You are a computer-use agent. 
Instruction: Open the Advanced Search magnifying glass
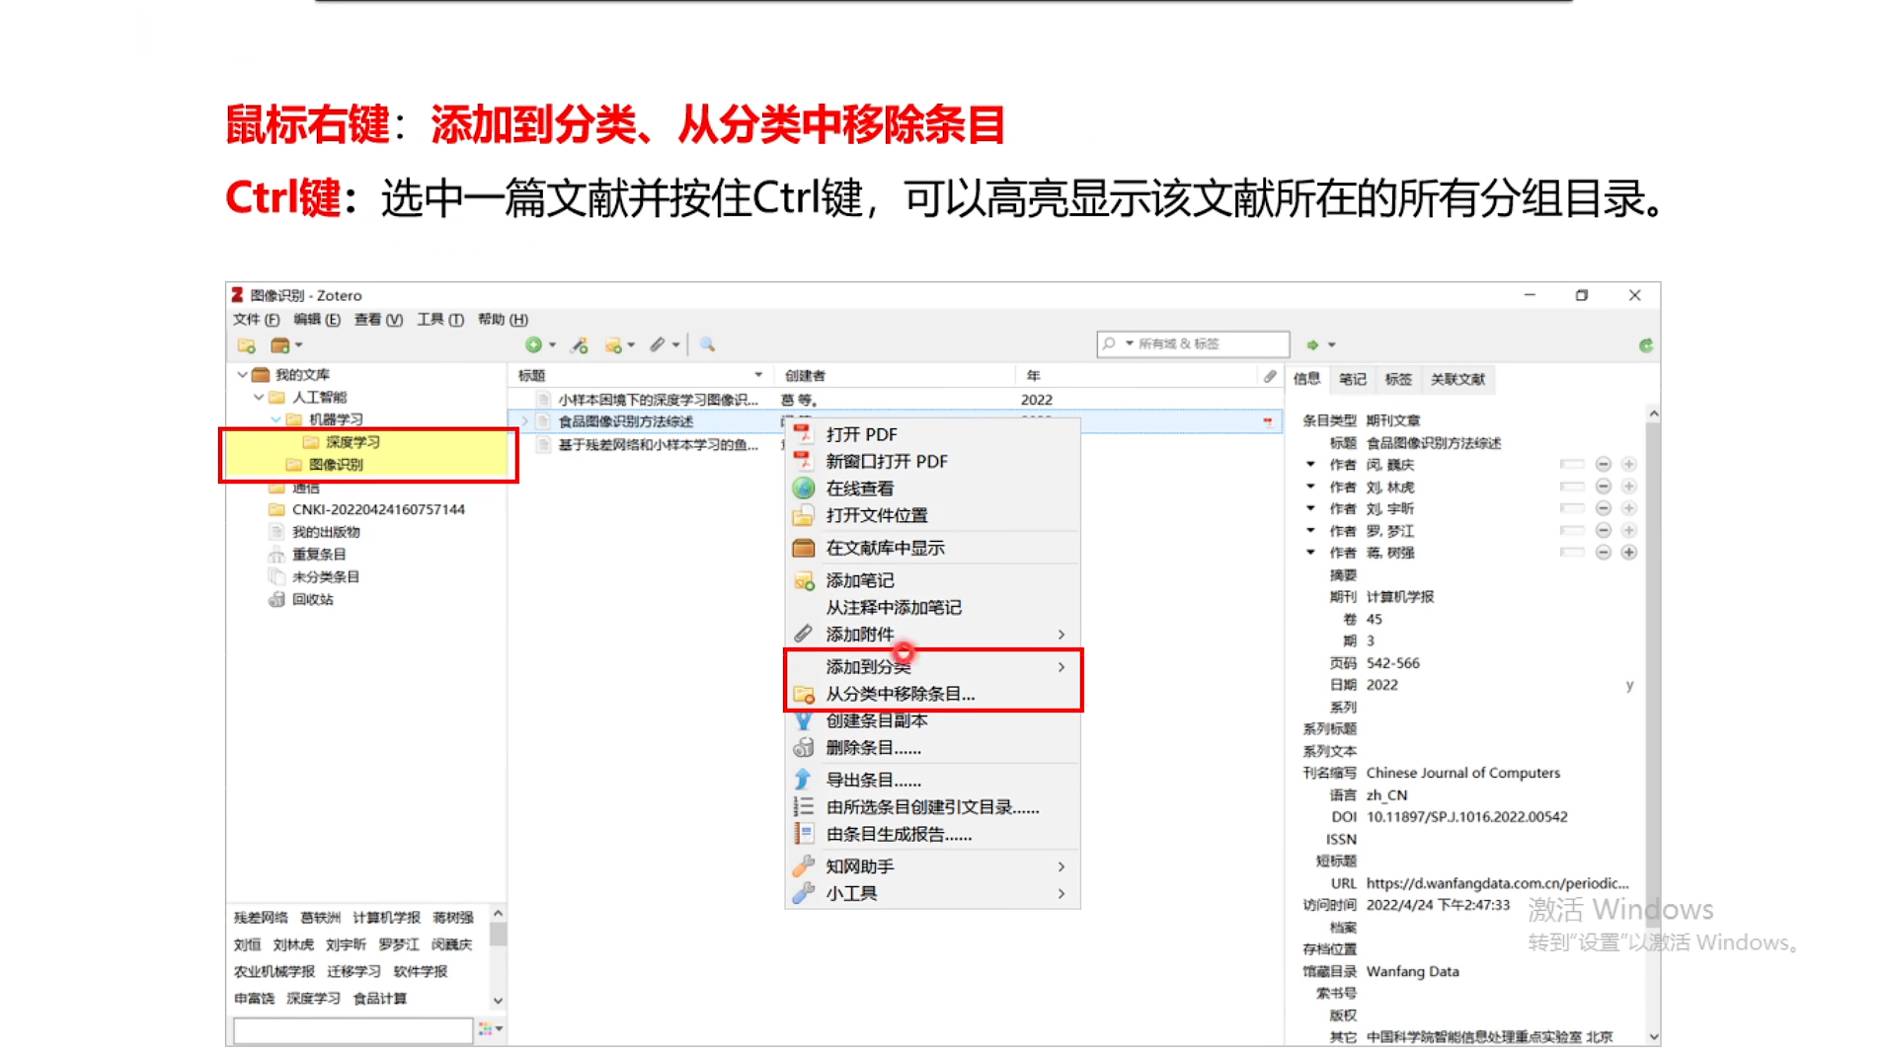(709, 344)
